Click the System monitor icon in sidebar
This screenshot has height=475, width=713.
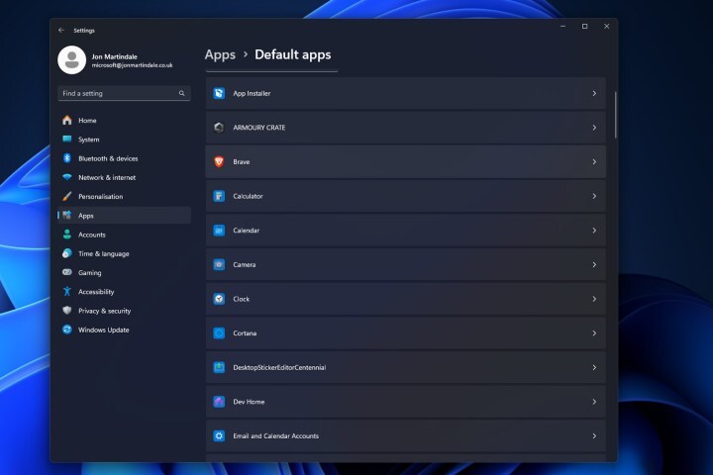pos(67,140)
